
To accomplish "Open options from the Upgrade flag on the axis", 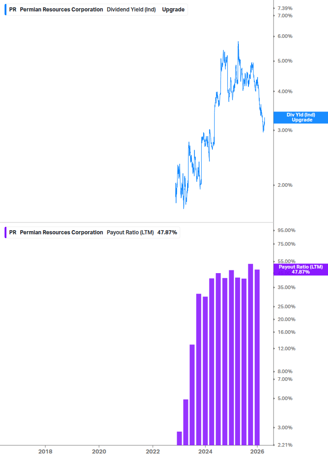I will coord(300,120).
